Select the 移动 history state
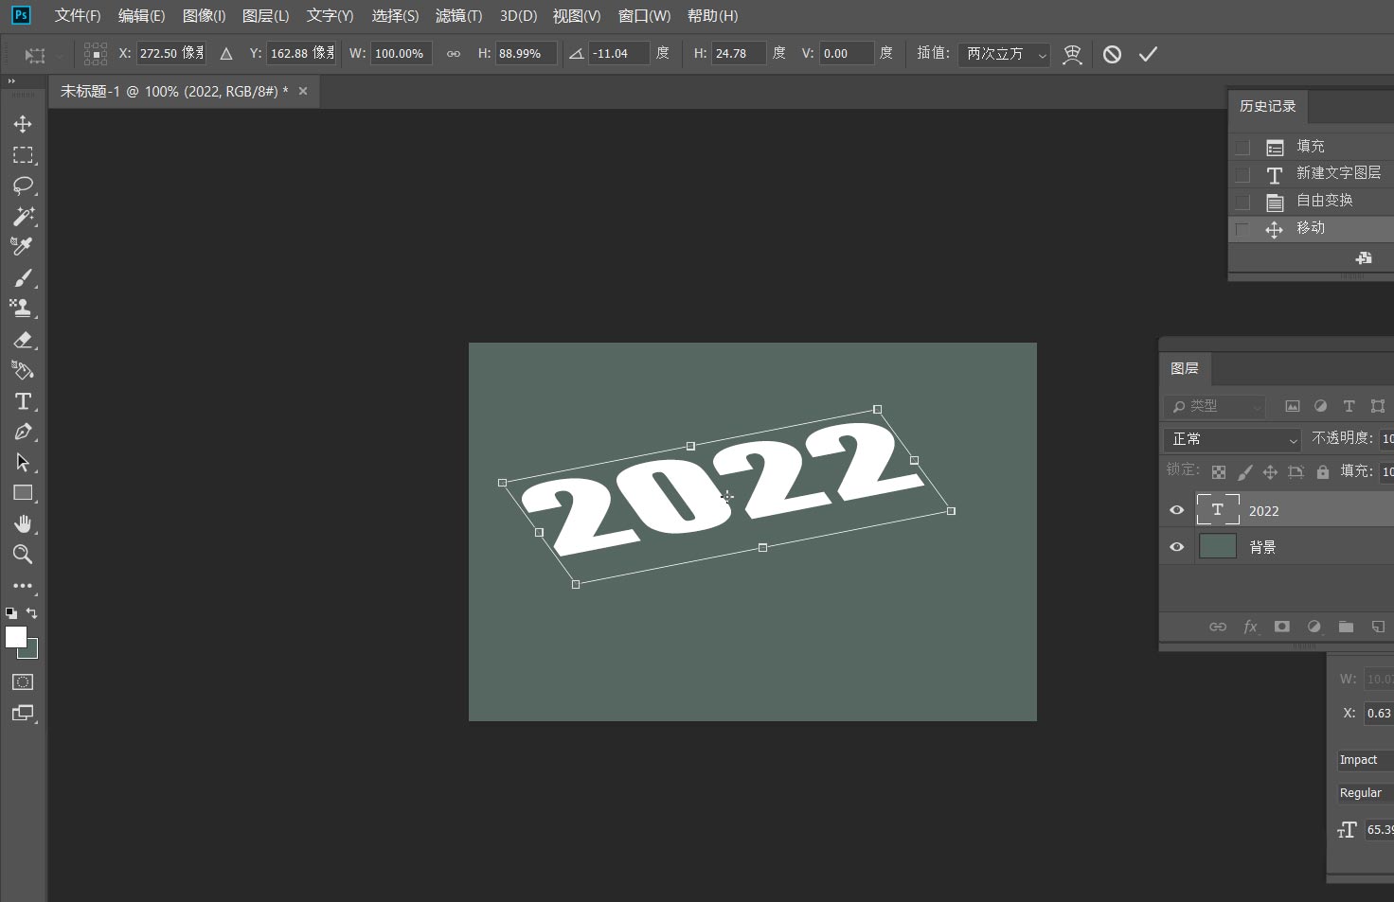The width and height of the screenshot is (1394, 902). 1311,228
